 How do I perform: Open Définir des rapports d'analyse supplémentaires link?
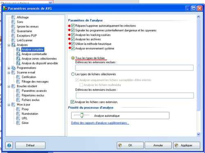pos(100,123)
